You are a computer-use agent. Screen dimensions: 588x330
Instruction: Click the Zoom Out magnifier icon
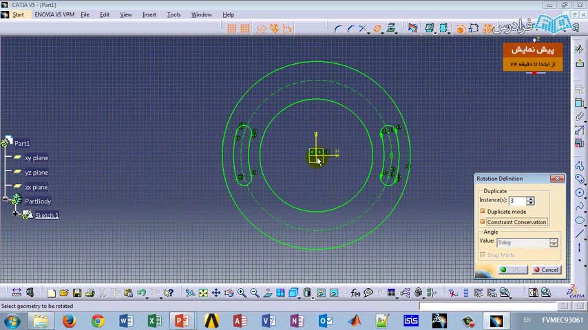(255, 293)
